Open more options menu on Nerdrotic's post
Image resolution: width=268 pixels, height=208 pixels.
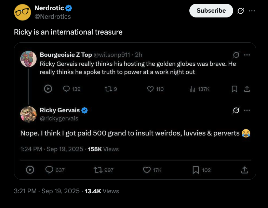tap(252, 11)
